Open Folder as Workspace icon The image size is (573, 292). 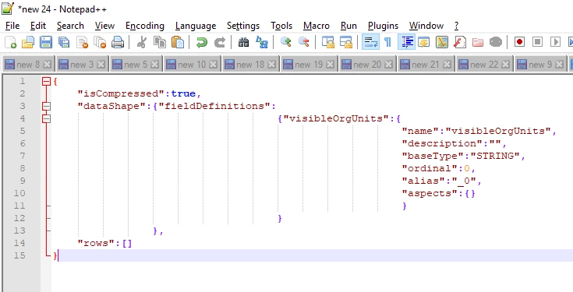478,42
